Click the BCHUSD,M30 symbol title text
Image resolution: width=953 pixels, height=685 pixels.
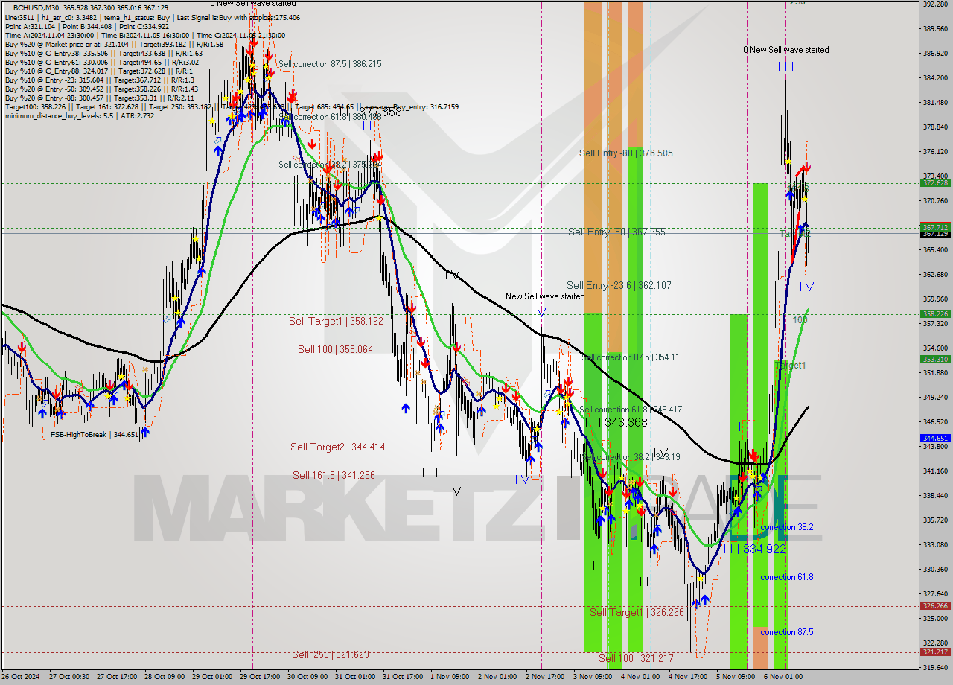pyautogui.click(x=36, y=7)
